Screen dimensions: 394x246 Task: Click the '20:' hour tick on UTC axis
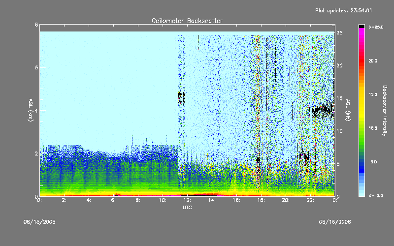[x=286, y=200]
